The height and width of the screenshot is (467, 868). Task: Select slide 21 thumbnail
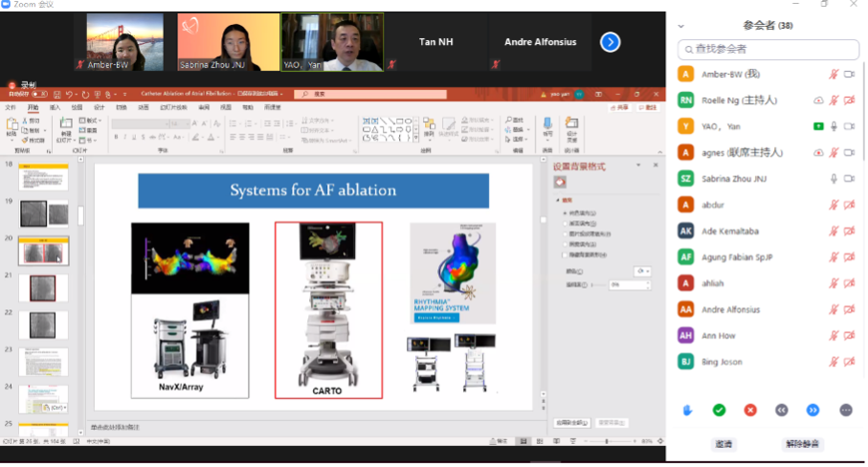[43, 288]
